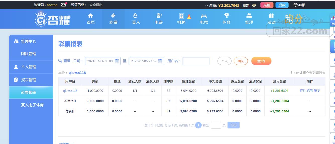Open the 电竞 gamepad icon
Screen dimensions: 335x144
[x=204, y=16]
